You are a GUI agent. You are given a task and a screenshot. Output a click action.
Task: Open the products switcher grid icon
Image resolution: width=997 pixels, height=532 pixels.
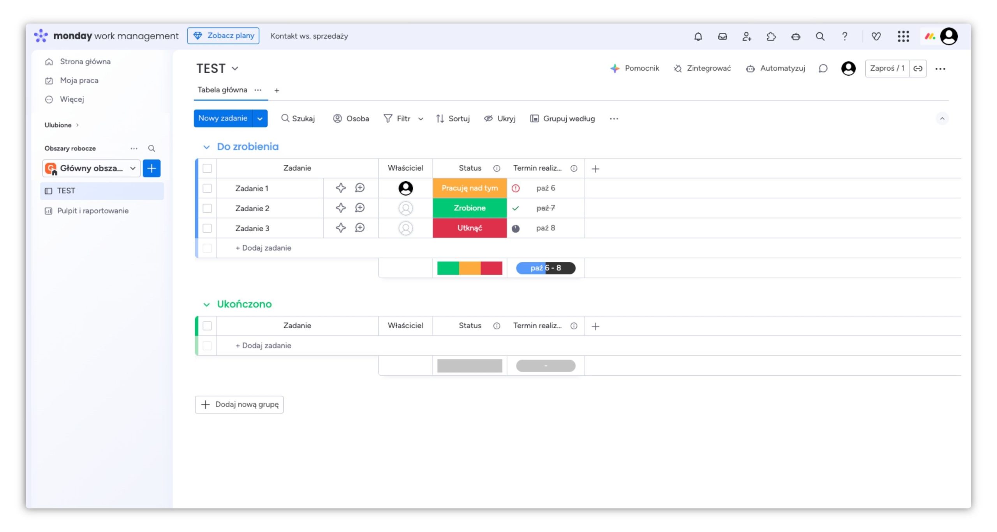pos(903,36)
